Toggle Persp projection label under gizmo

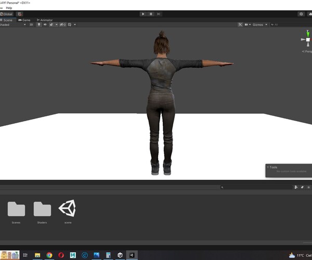(307, 51)
